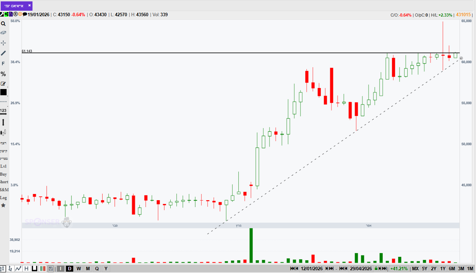Toggle the Lvl levels option

pyautogui.click(x=3, y=166)
